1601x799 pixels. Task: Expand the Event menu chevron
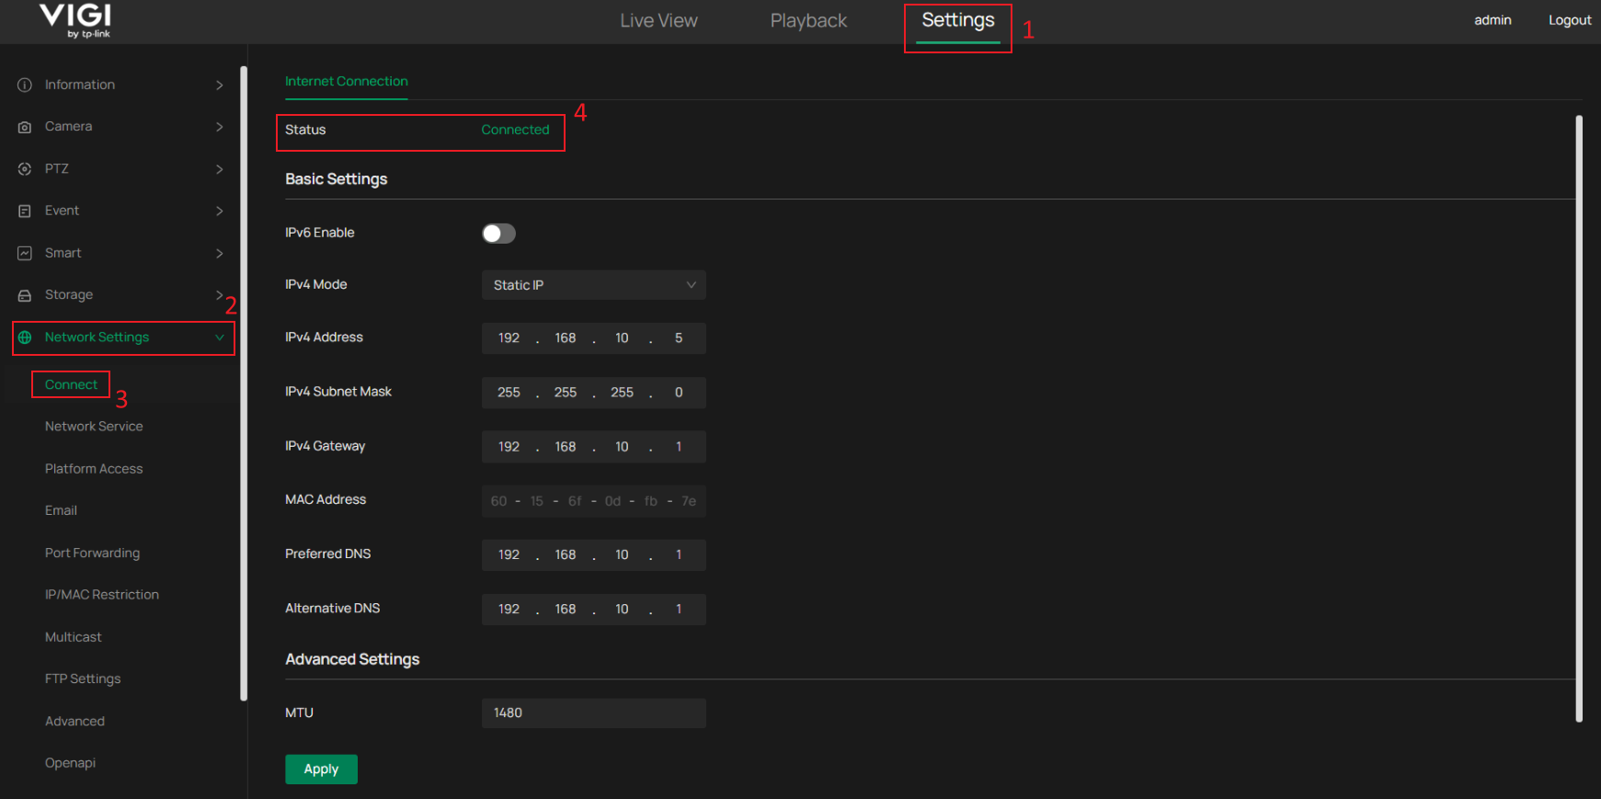219,211
